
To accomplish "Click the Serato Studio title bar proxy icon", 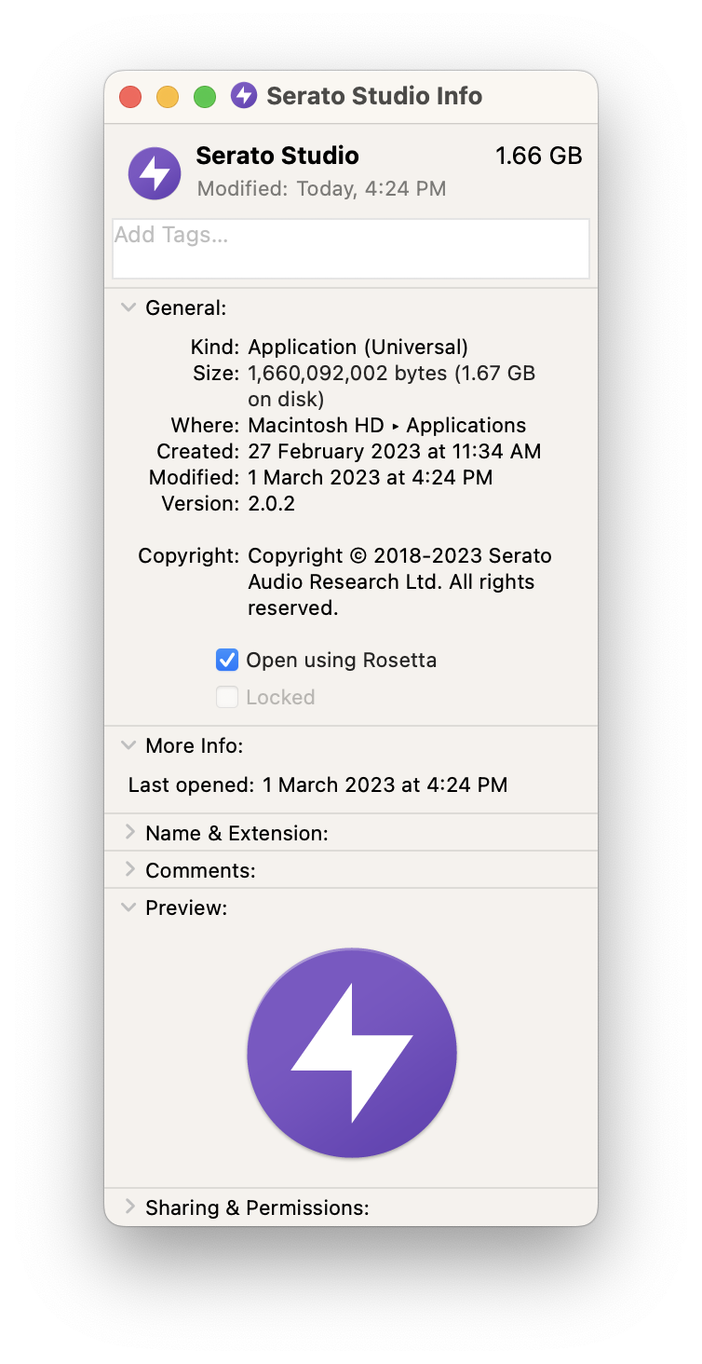I will coord(244,96).
